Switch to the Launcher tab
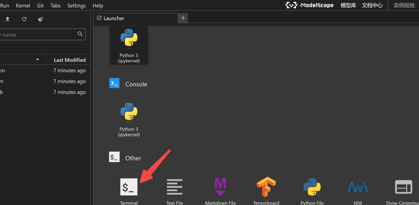The height and width of the screenshot is (205, 419). coord(114,18)
